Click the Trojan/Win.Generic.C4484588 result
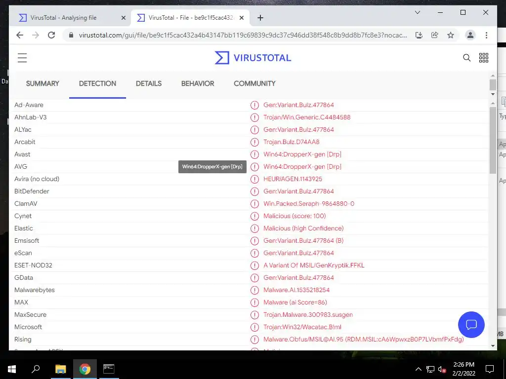506x379 pixels. click(307, 117)
